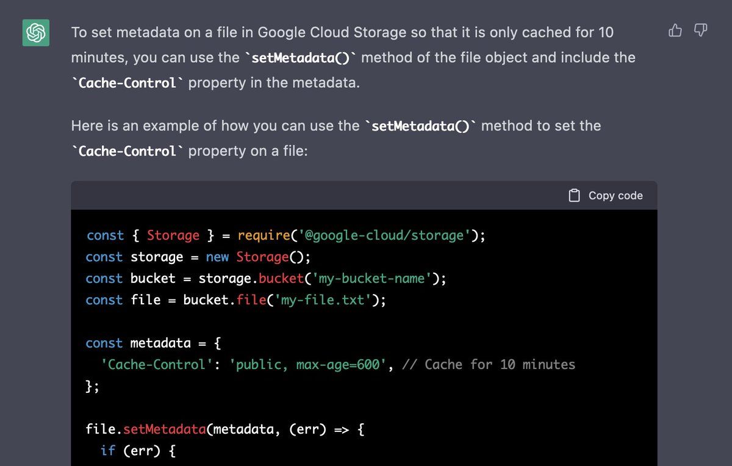Give the response a thumbs up
The image size is (732, 466).
pos(675,30)
